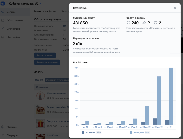Click the Обзор заявок sidebar icon

coord(3,20)
